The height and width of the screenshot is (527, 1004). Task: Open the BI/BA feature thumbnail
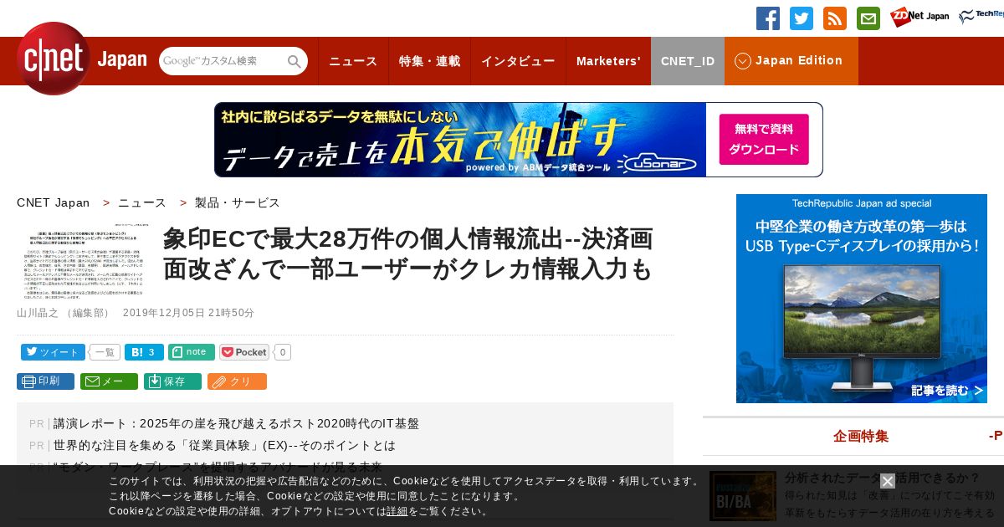(743, 495)
